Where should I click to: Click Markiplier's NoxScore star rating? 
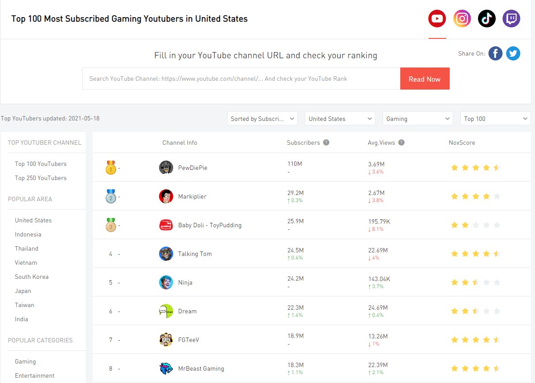click(x=475, y=196)
